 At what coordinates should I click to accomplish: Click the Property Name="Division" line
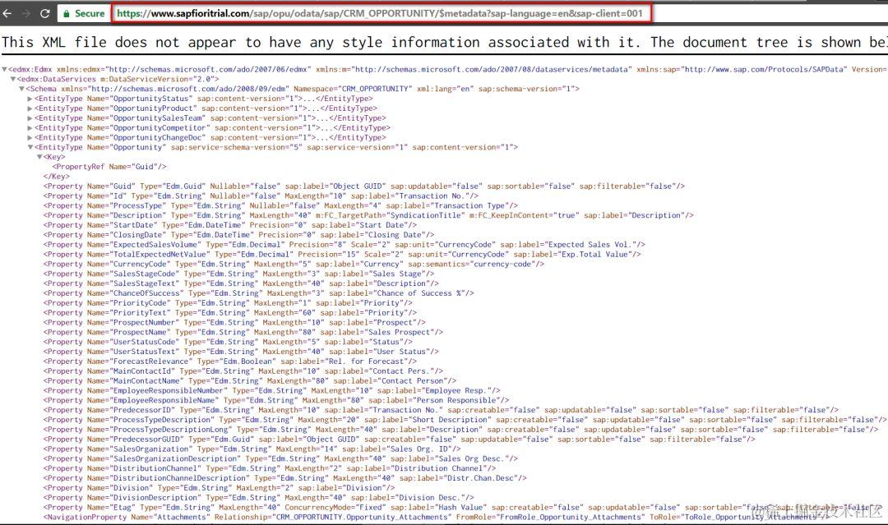pyautogui.click(x=221, y=488)
